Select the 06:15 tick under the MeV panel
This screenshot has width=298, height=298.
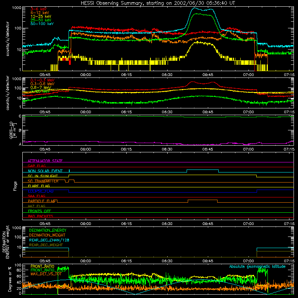click(x=126, y=112)
